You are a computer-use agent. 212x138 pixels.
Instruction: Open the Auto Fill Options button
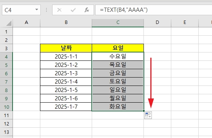pyautogui.click(x=148, y=115)
